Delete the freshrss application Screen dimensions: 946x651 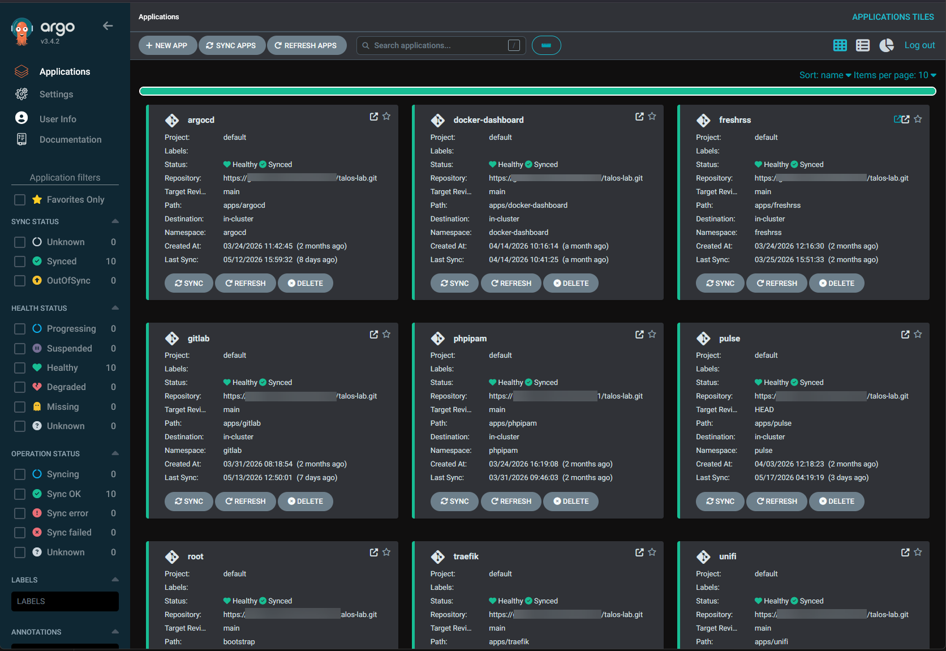[837, 283]
